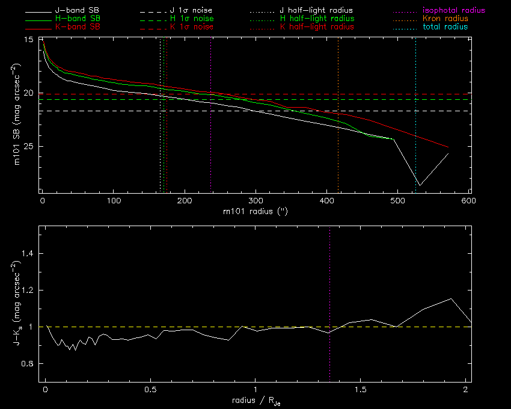The width and height of the screenshot is (511, 409).
Task: Click the K half-light radius legend text
Action: 316,27
